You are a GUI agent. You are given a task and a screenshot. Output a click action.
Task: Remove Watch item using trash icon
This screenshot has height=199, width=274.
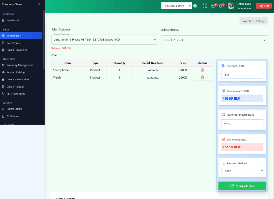203,77
